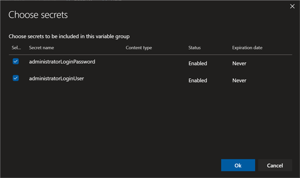The image size is (300, 178).
Task: Click the Choose secrets dialog title
Action: (x=38, y=15)
